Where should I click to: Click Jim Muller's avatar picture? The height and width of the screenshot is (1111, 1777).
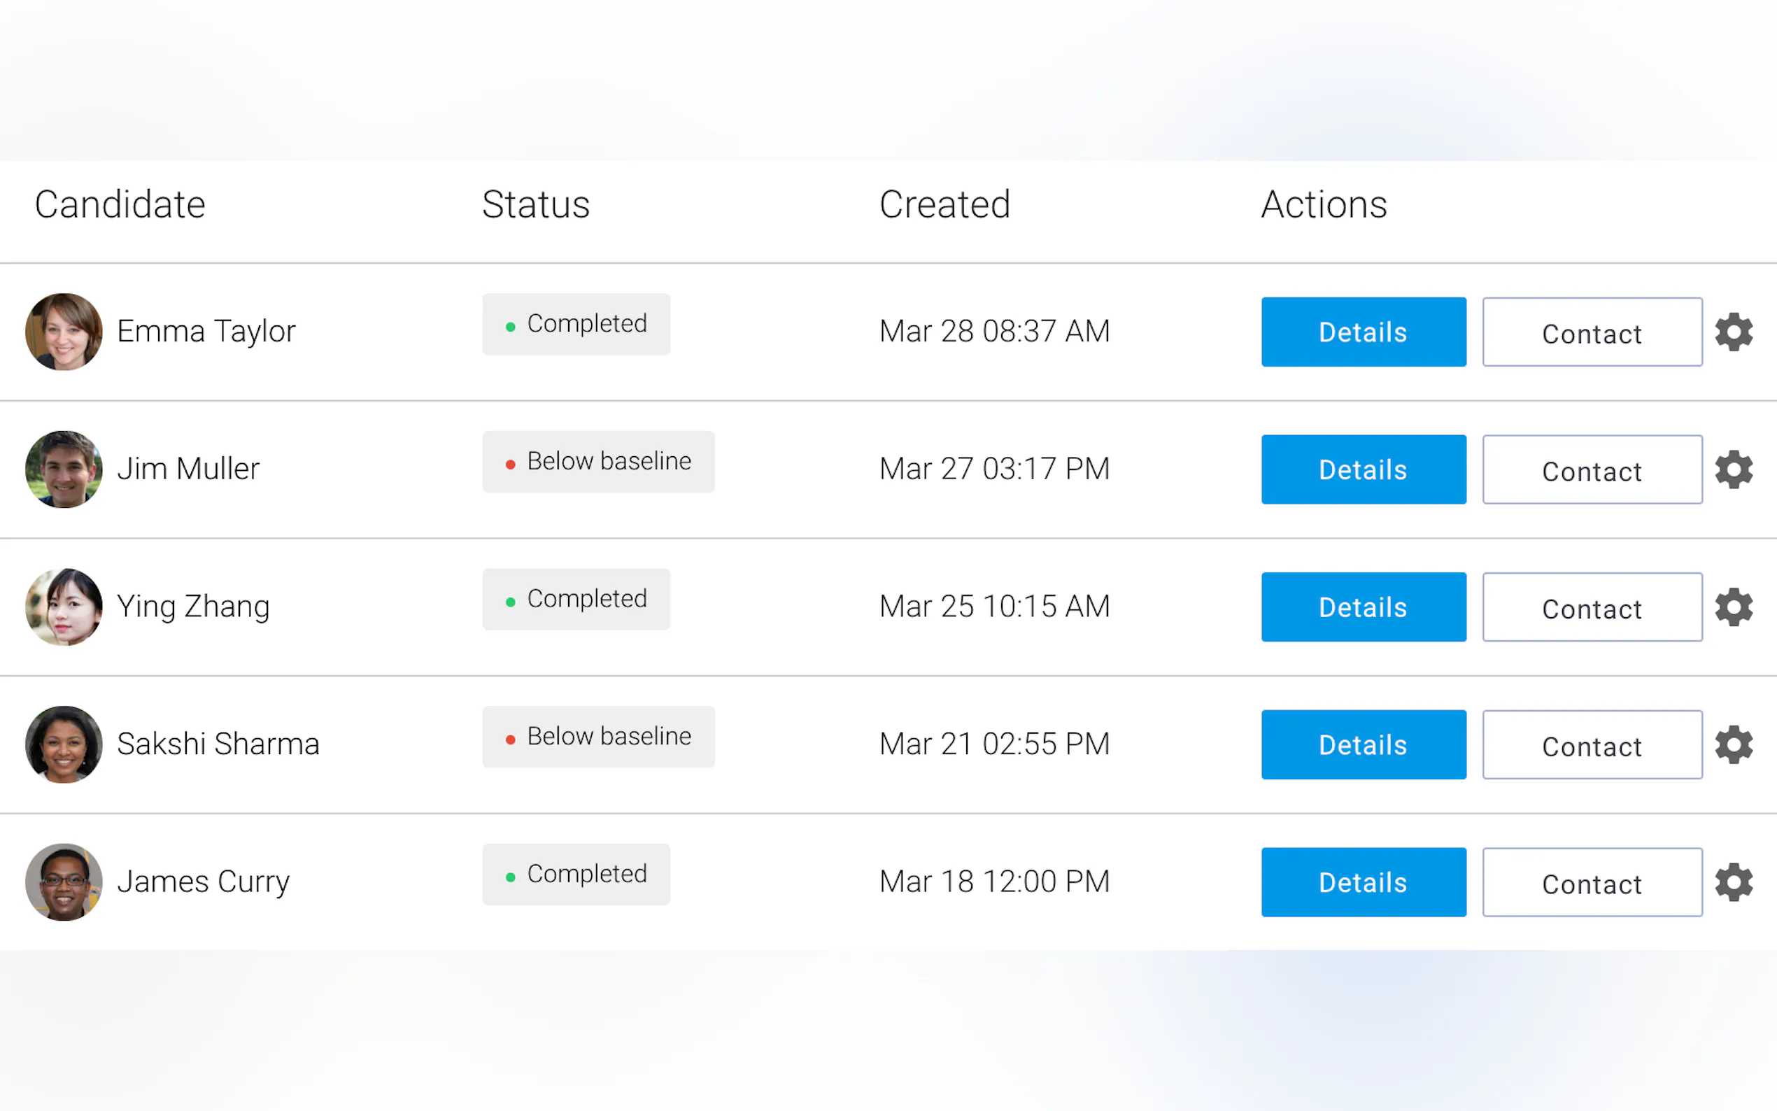click(x=64, y=469)
